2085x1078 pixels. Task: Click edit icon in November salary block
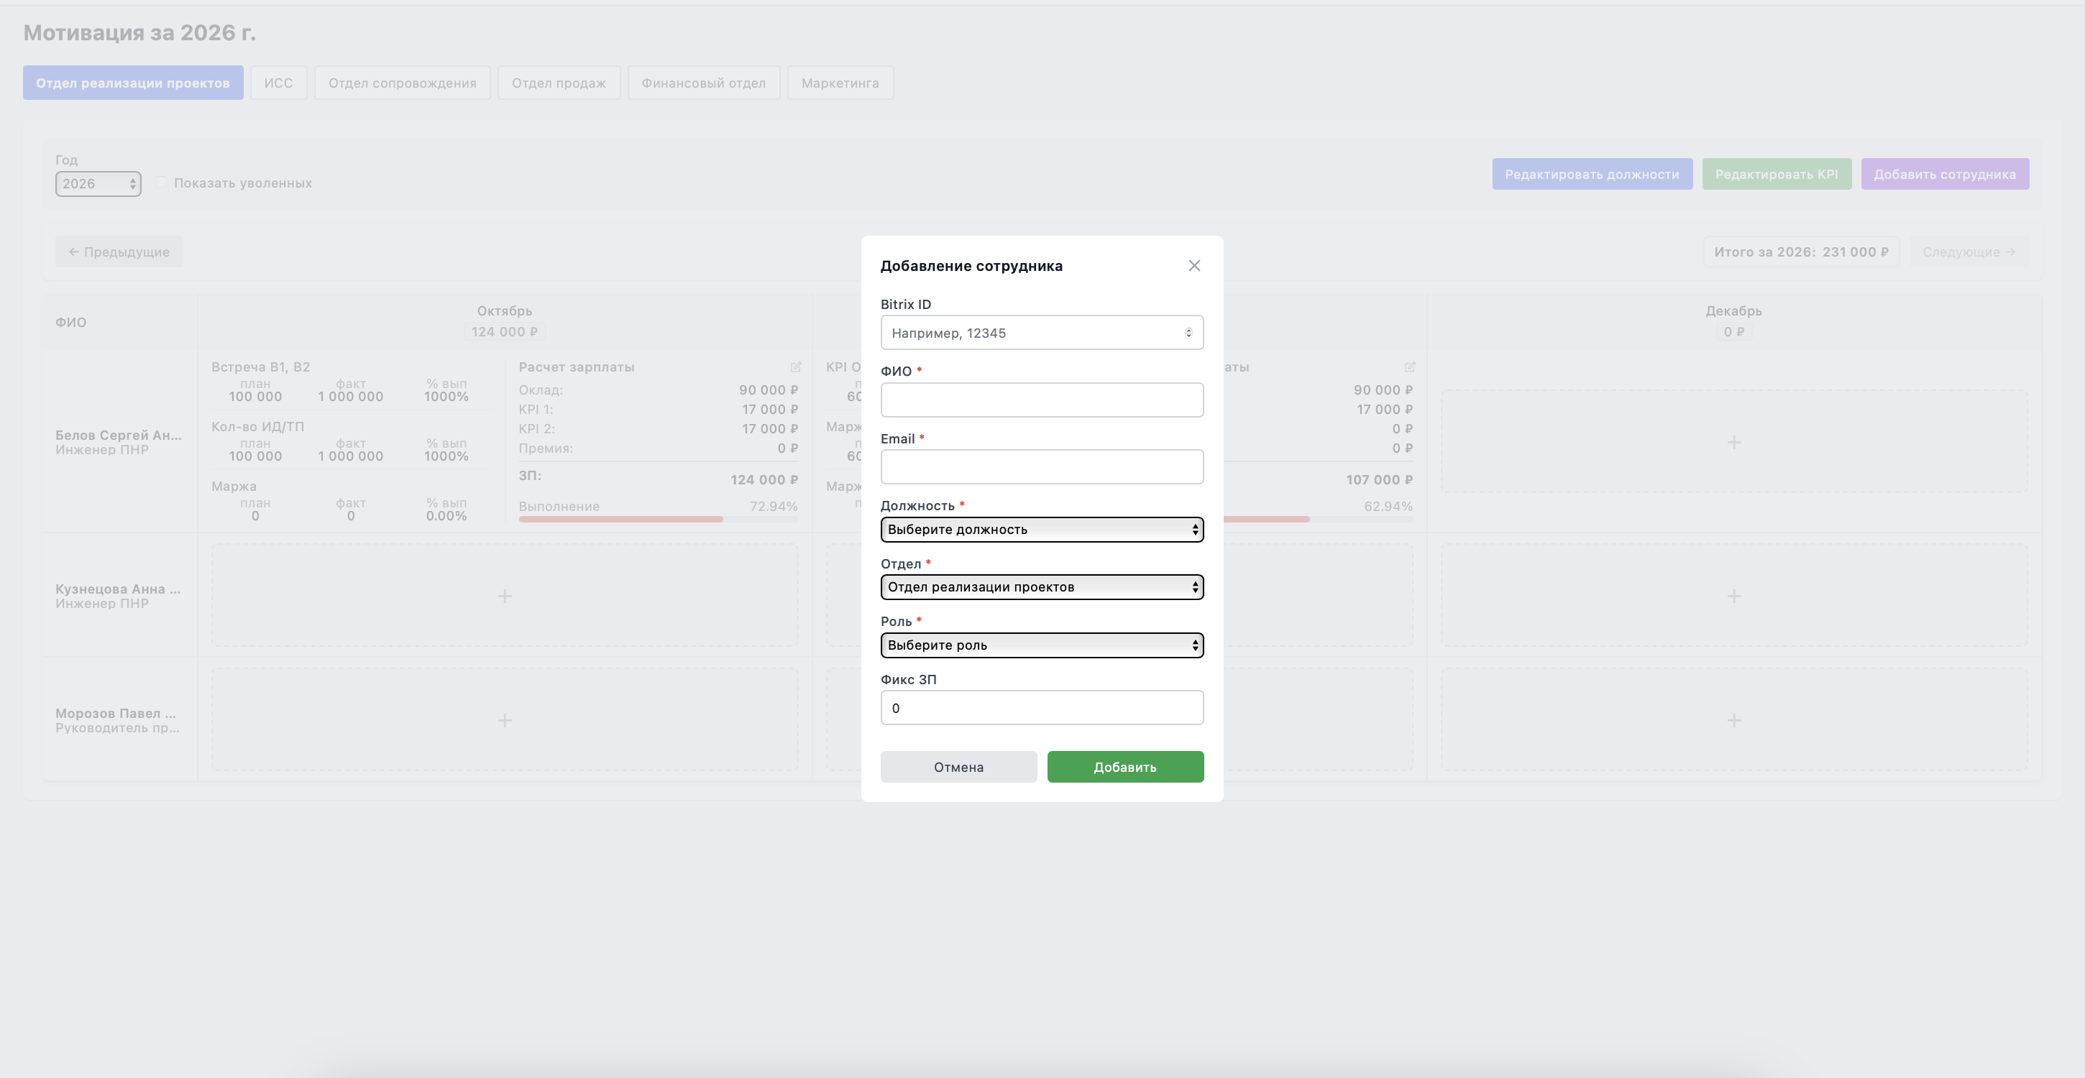(1409, 367)
